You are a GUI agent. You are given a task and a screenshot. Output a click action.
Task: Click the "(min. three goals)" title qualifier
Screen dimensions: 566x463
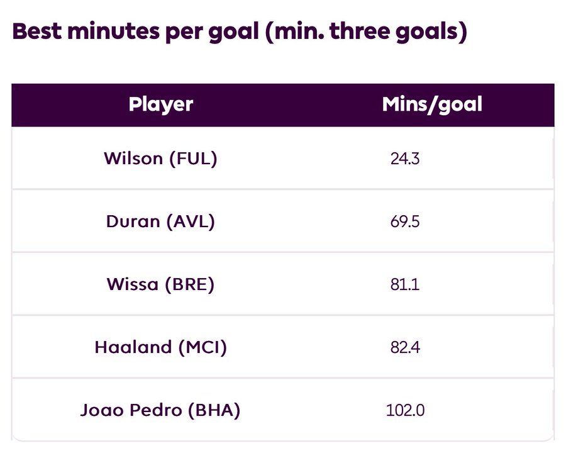366,32
